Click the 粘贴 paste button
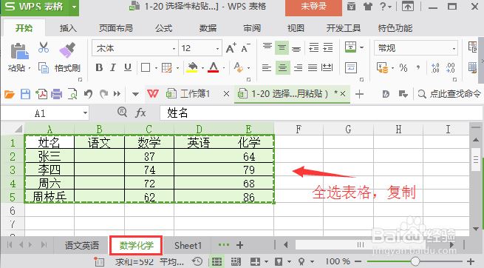Viewport: 484px width, 268px height. point(18,57)
